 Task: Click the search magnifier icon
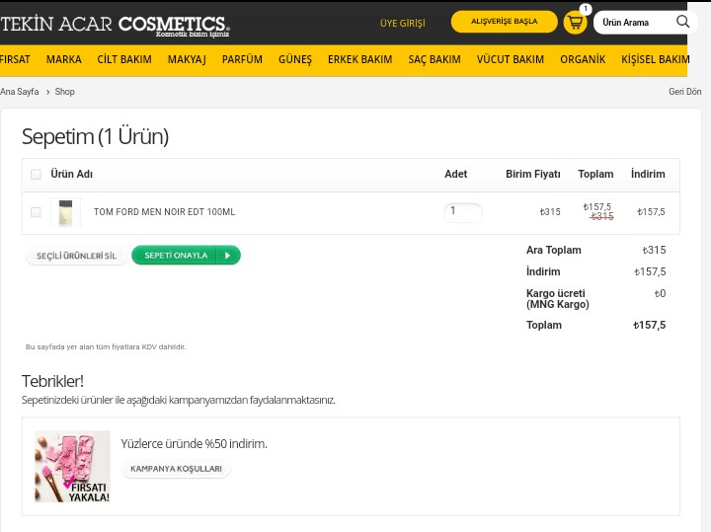[682, 22]
